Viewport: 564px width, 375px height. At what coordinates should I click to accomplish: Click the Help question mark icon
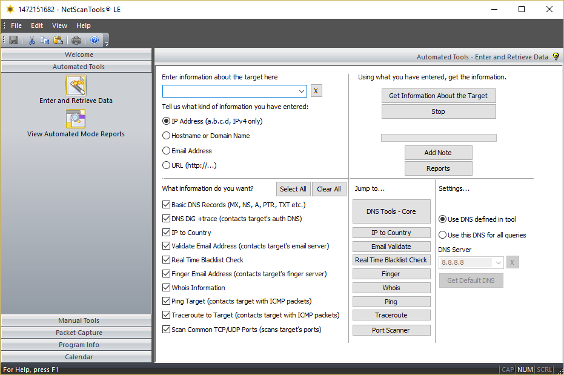pos(95,40)
